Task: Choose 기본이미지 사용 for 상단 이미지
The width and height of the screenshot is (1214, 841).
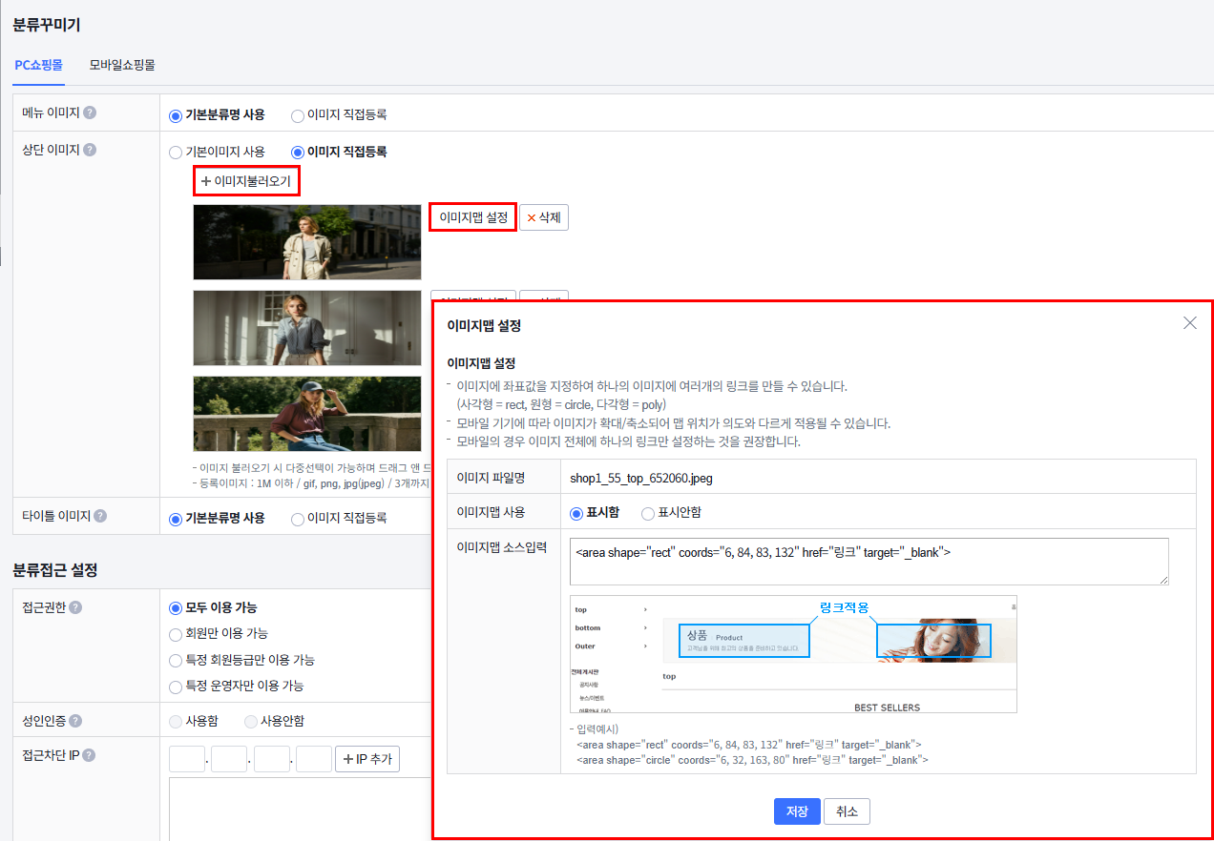Action: [176, 152]
